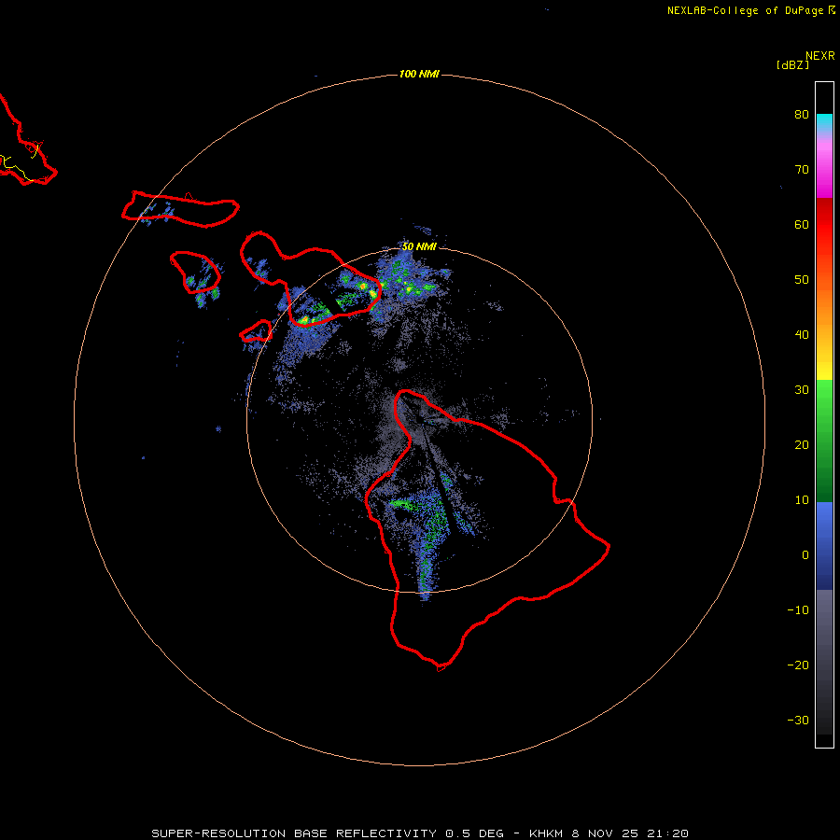
Task: Click the 80 value on the dBZ scale
Action: 802,115
